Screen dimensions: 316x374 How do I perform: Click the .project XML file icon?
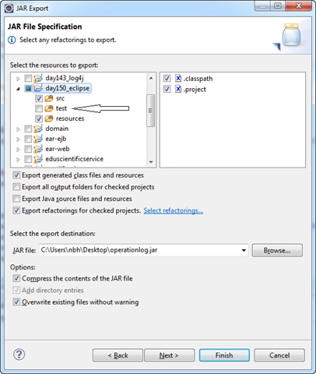pos(178,89)
